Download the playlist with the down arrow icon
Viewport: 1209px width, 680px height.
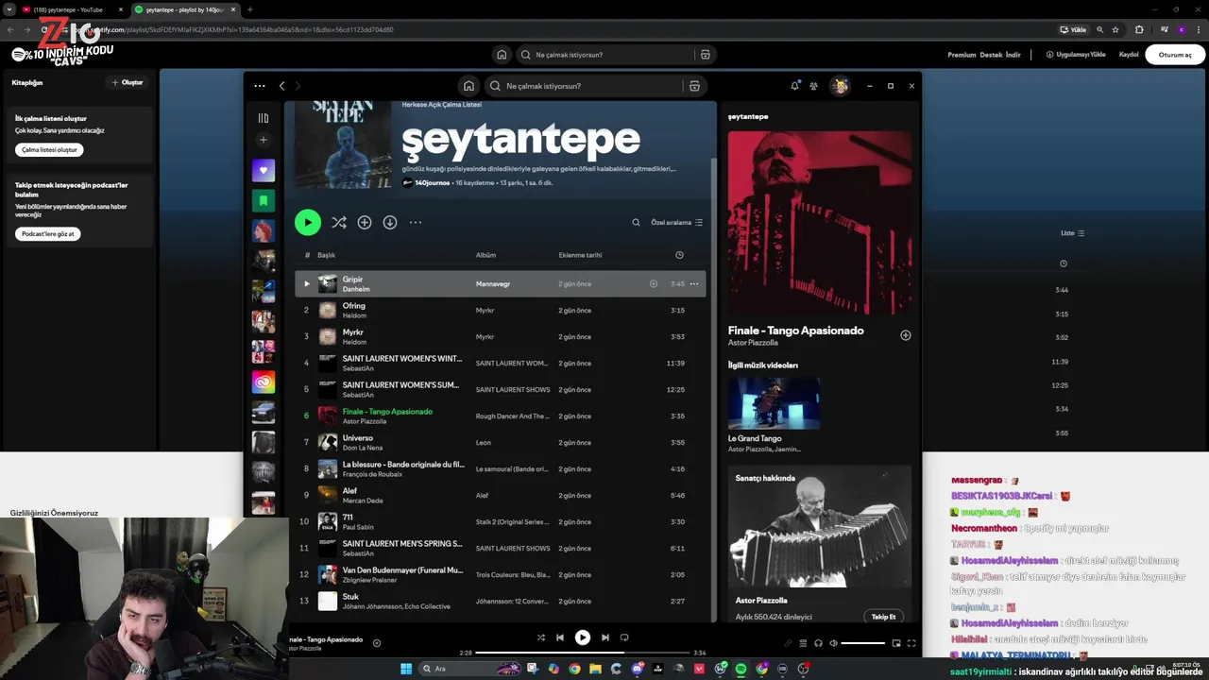(389, 222)
